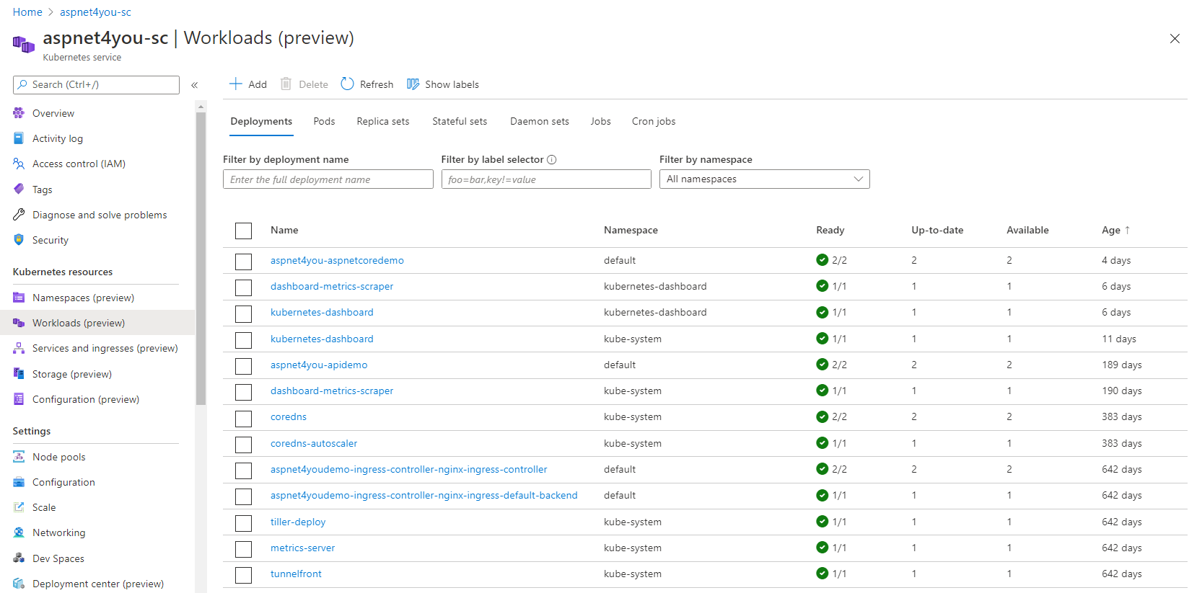Switch to the Replica sets tab
This screenshot has height=593, width=1202.
point(382,121)
